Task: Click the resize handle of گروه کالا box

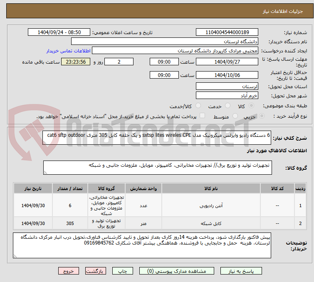Action: tap(45, 173)
